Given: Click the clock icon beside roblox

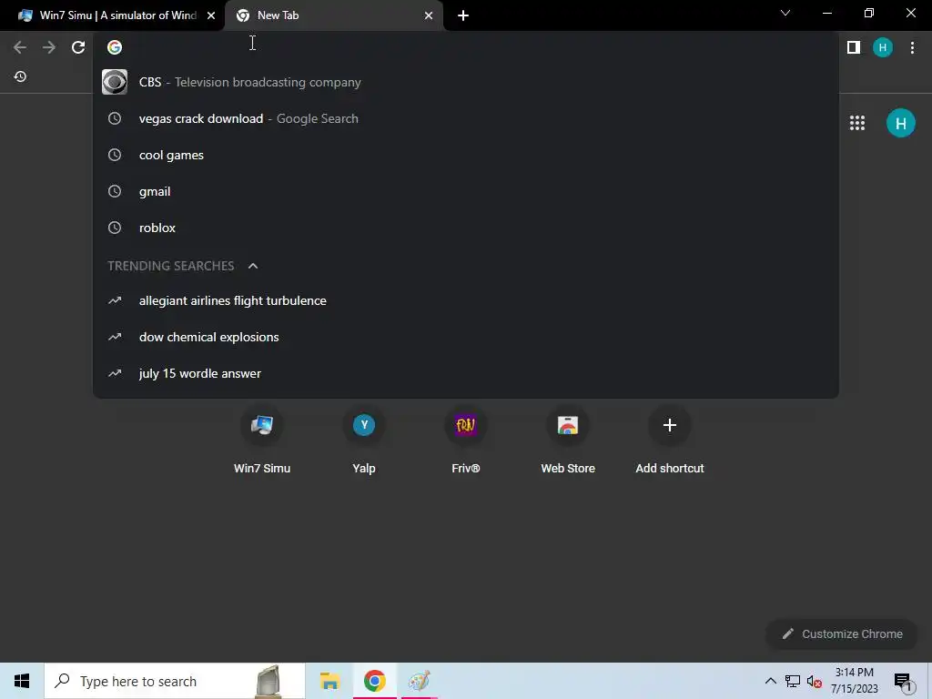Looking at the screenshot, I should click(115, 228).
